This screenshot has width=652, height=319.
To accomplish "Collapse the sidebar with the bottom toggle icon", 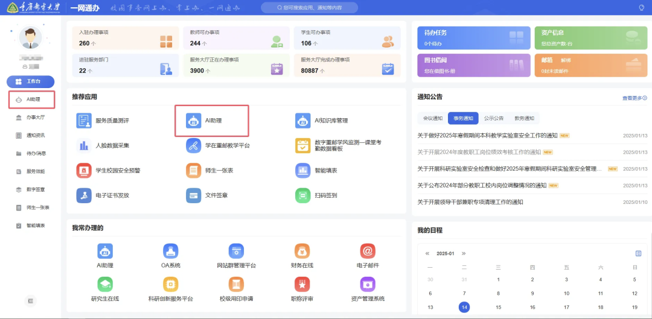I will click(x=30, y=300).
